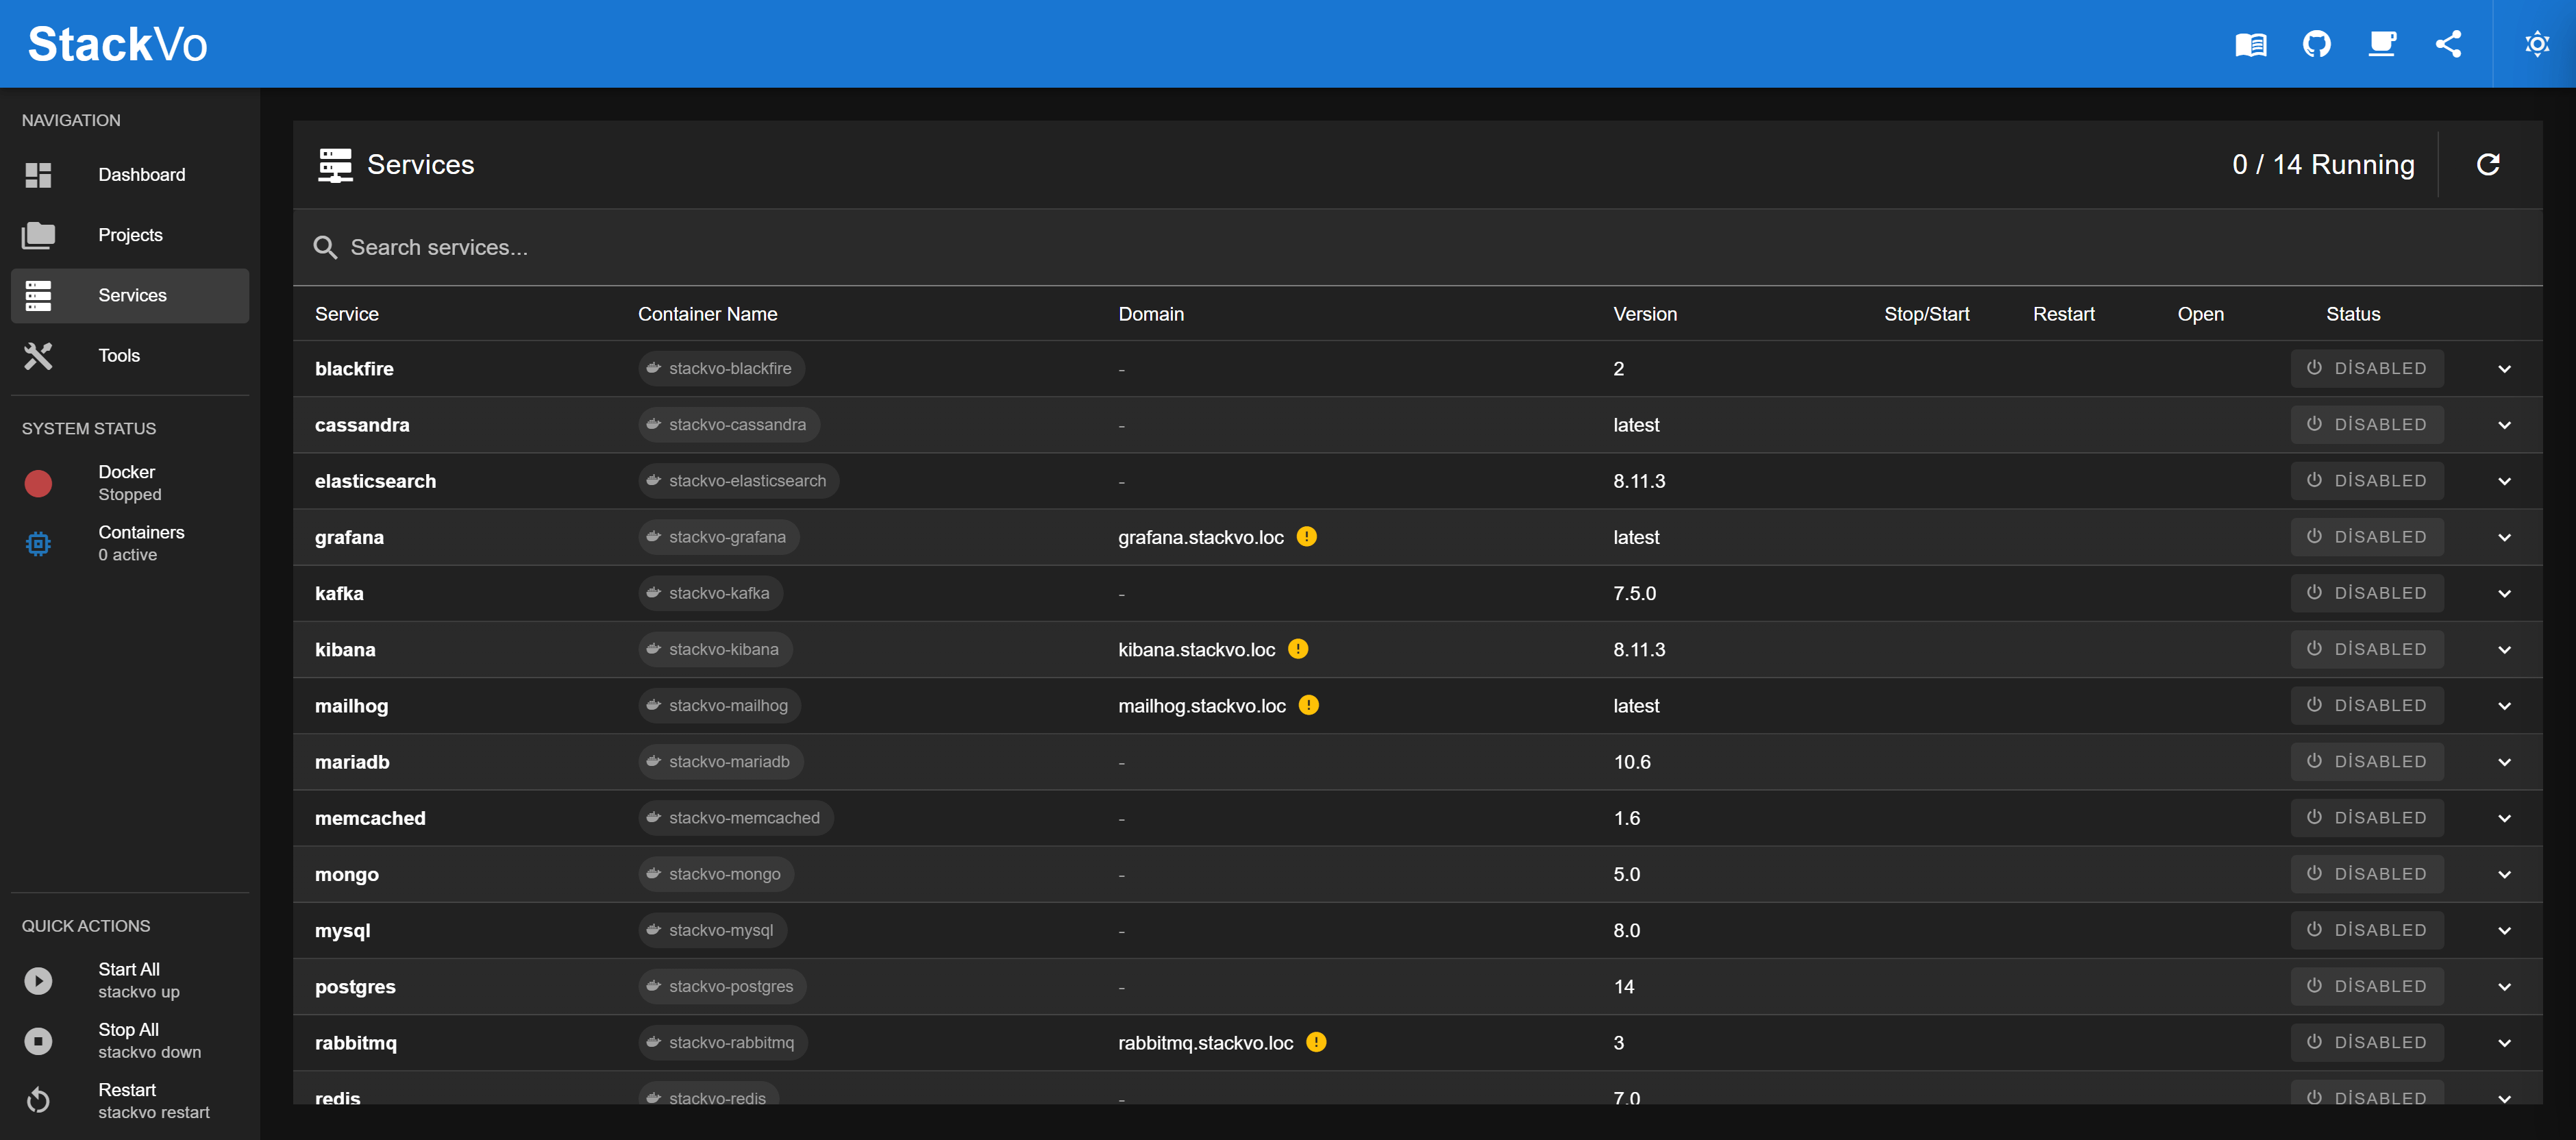Image resolution: width=2576 pixels, height=1140 pixels.
Task: Expand the kibana row chevron
Action: tap(2503, 649)
